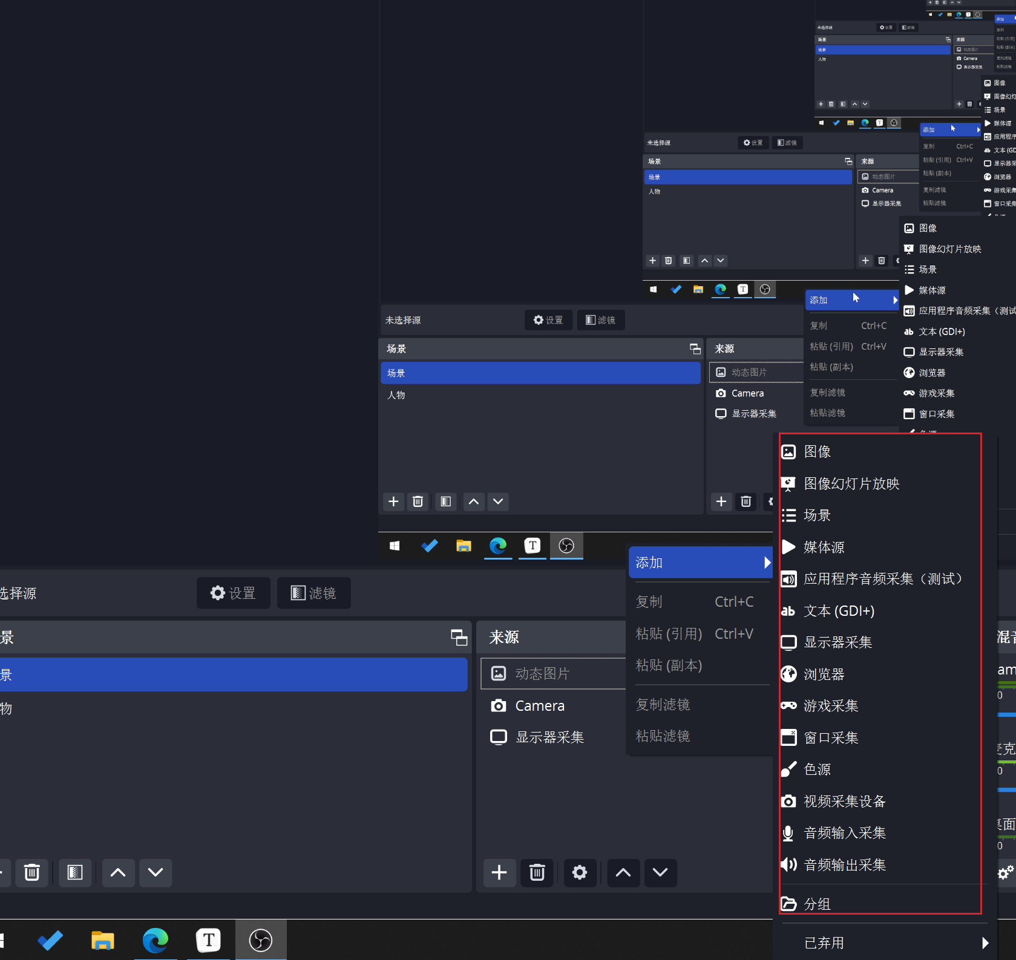Screen dimensions: 1016x960
Task: Choose 色源 color source from the menu
Action: point(817,769)
